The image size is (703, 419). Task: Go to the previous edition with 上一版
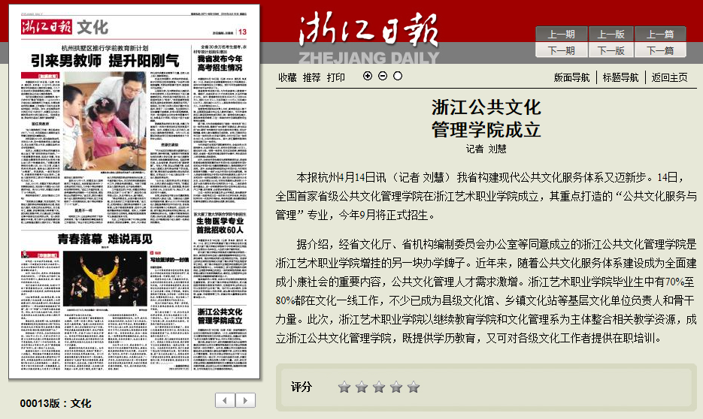pos(611,35)
